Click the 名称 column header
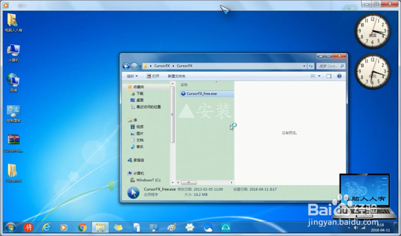Viewport: 401px width, 236px height. point(184,85)
